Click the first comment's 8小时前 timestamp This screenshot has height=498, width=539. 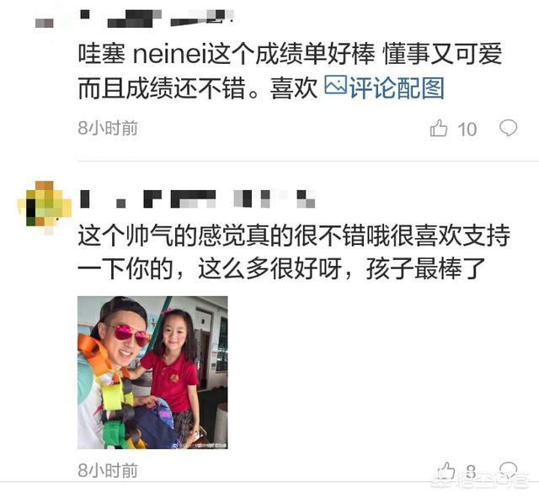[x=108, y=128]
